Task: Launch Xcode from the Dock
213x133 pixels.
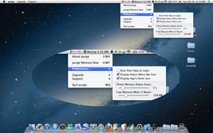Action: (x=147, y=127)
